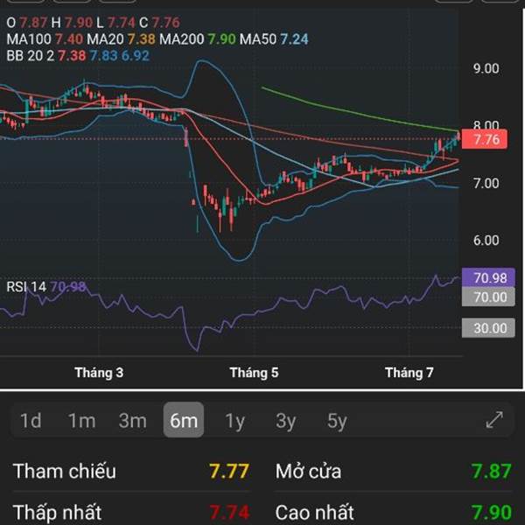Tap the 7.00 price axis label
The height and width of the screenshot is (525, 525).
(x=486, y=184)
